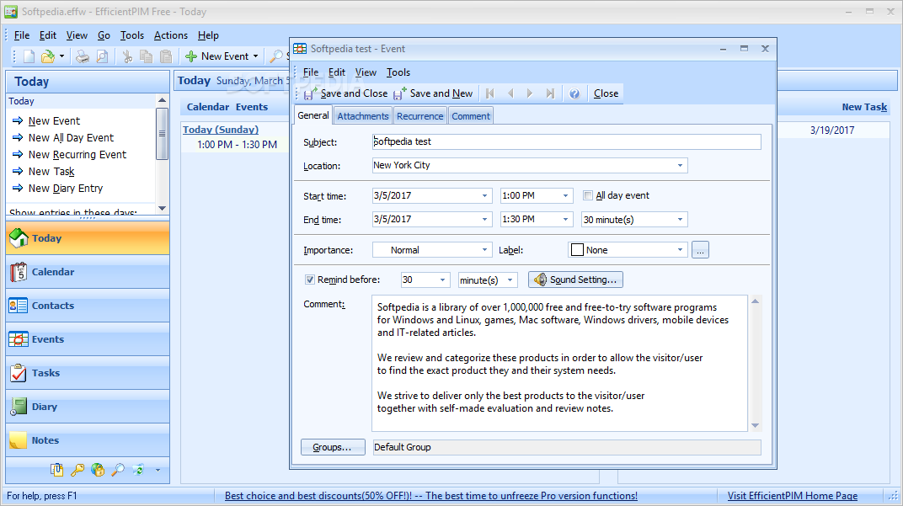Open the Help question mark icon
This screenshot has height=506, width=903.
coord(574,93)
